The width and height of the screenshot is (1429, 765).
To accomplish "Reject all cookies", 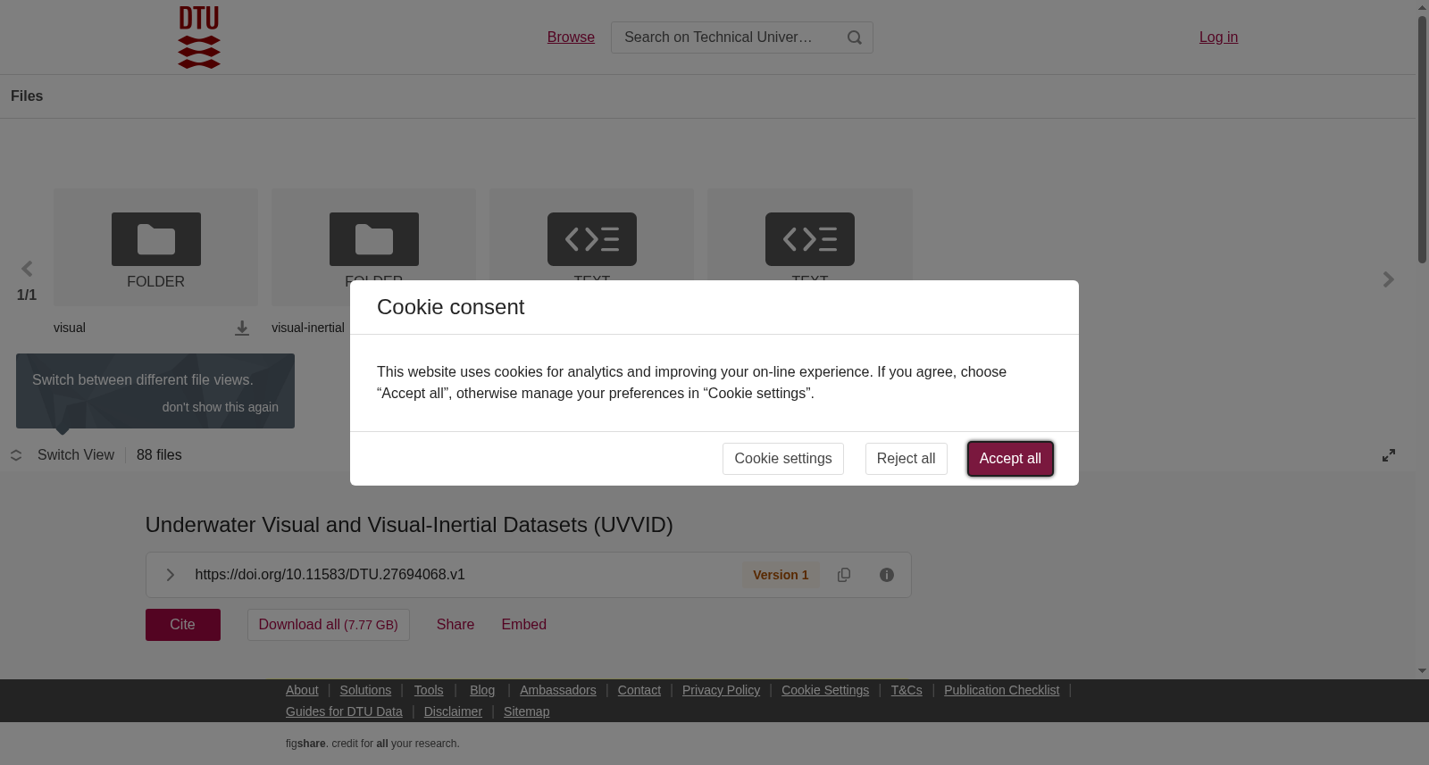I will pyautogui.click(x=907, y=459).
